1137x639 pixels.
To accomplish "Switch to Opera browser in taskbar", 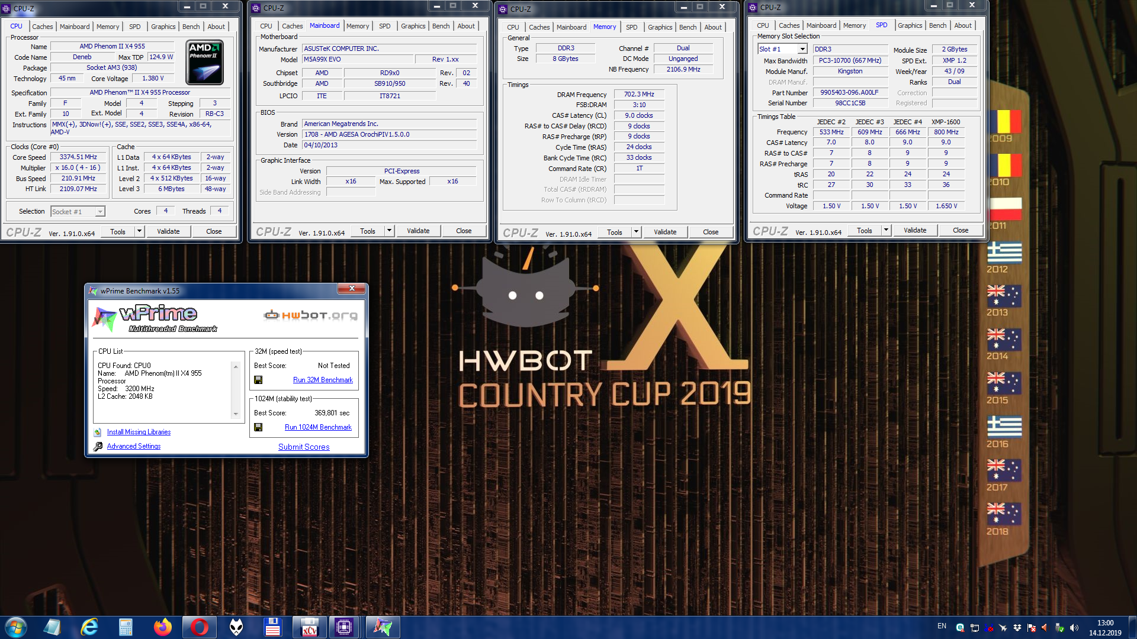I will tap(199, 627).
